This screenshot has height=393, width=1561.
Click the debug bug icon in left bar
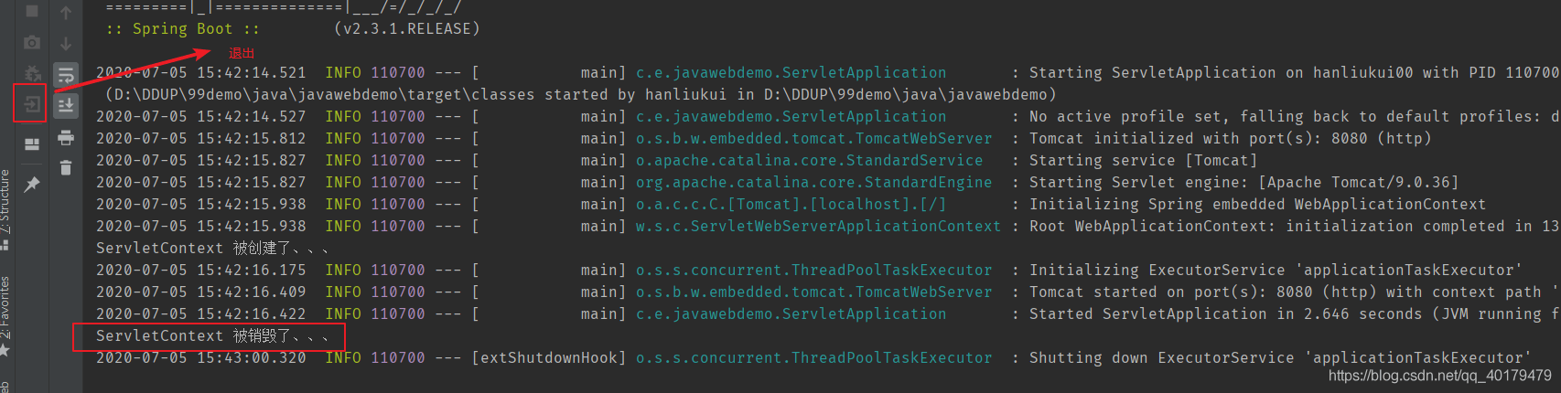coord(32,73)
